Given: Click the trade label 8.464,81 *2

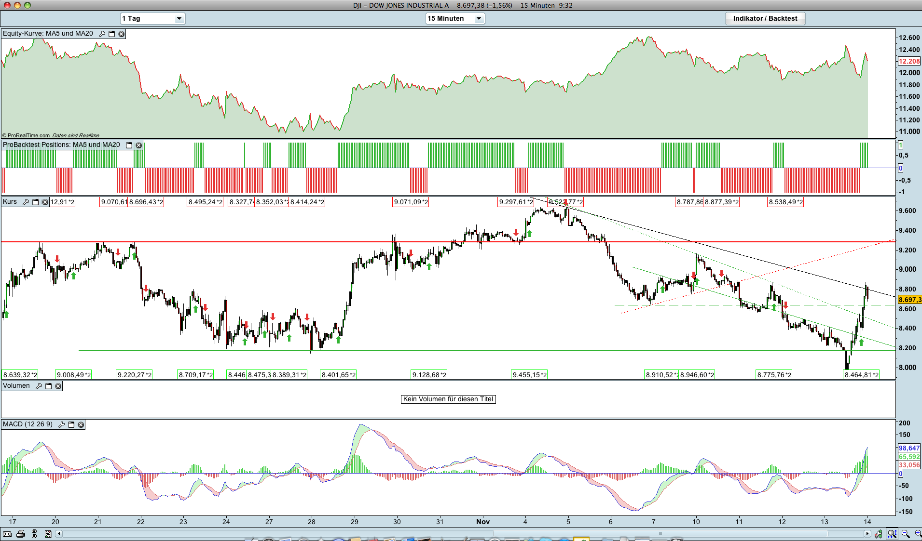Looking at the screenshot, I should pos(861,375).
